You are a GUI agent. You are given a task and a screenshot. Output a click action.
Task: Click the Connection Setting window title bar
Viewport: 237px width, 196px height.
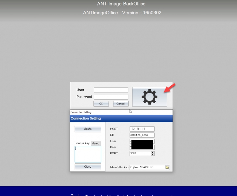(121, 112)
